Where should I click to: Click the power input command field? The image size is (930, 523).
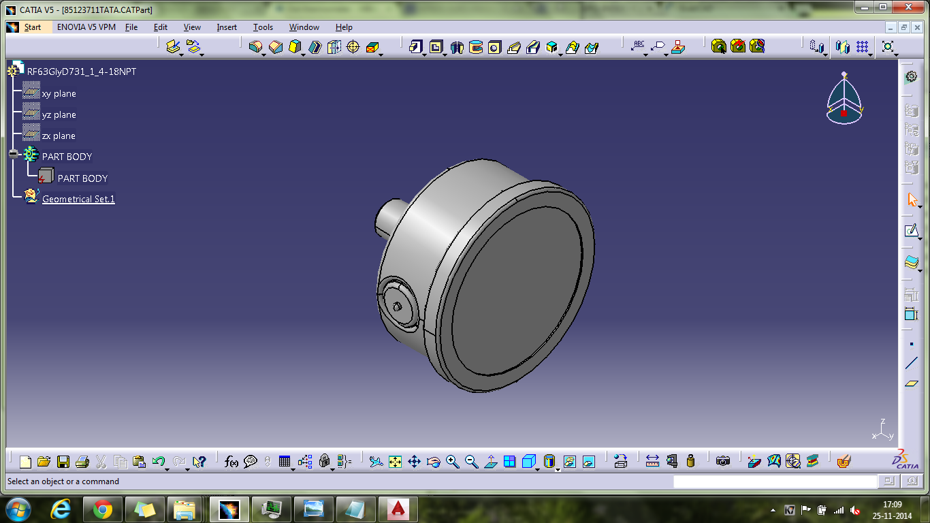775,481
